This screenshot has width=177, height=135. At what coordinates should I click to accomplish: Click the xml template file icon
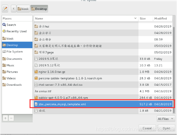click(36, 104)
